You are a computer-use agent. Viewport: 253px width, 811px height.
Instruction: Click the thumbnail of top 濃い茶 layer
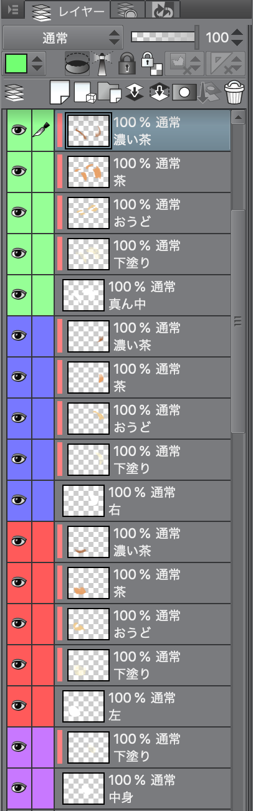tap(88, 130)
